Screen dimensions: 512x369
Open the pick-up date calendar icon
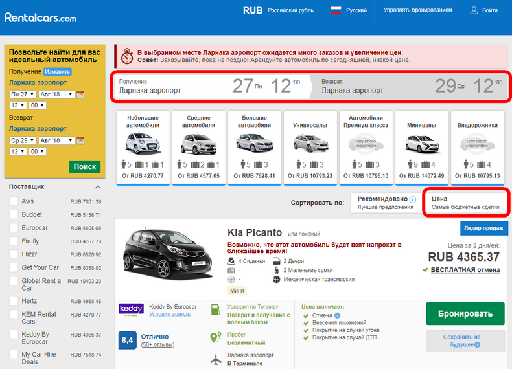click(80, 95)
